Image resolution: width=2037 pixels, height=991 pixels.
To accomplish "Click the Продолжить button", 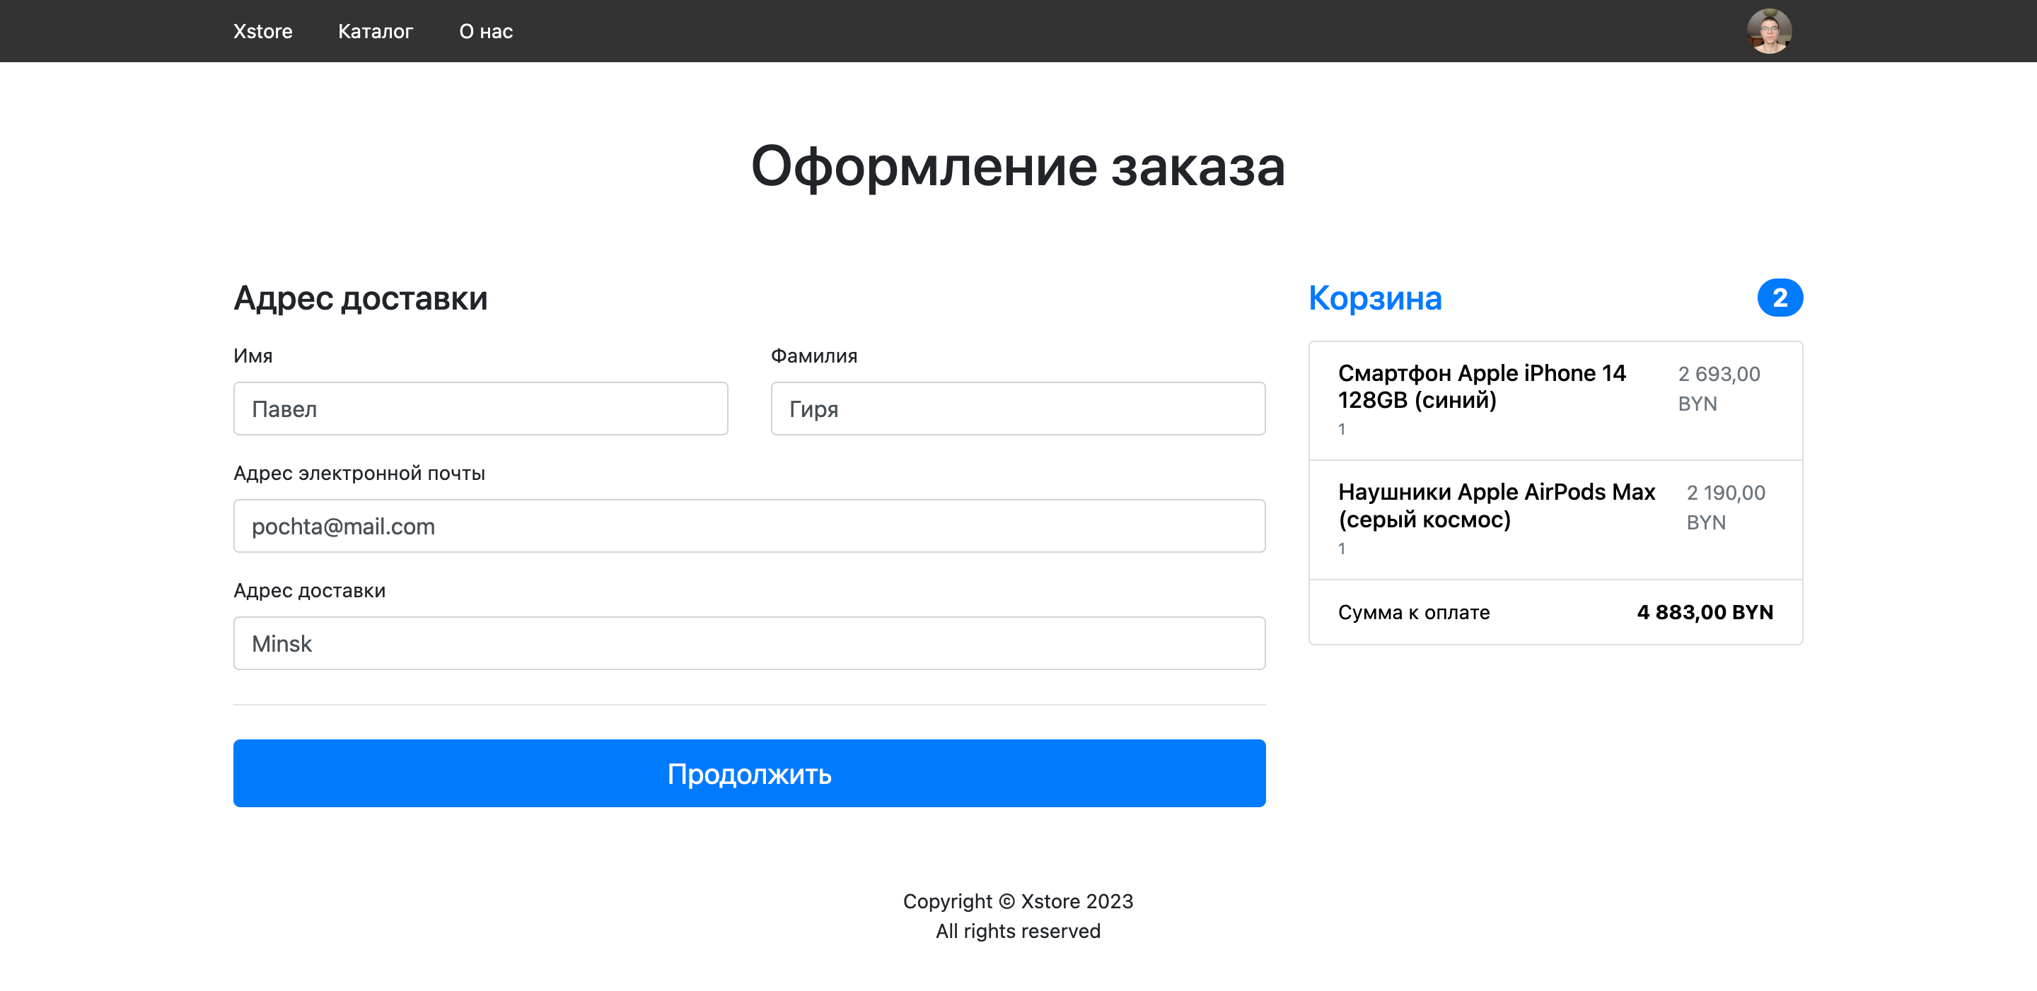I will (749, 773).
